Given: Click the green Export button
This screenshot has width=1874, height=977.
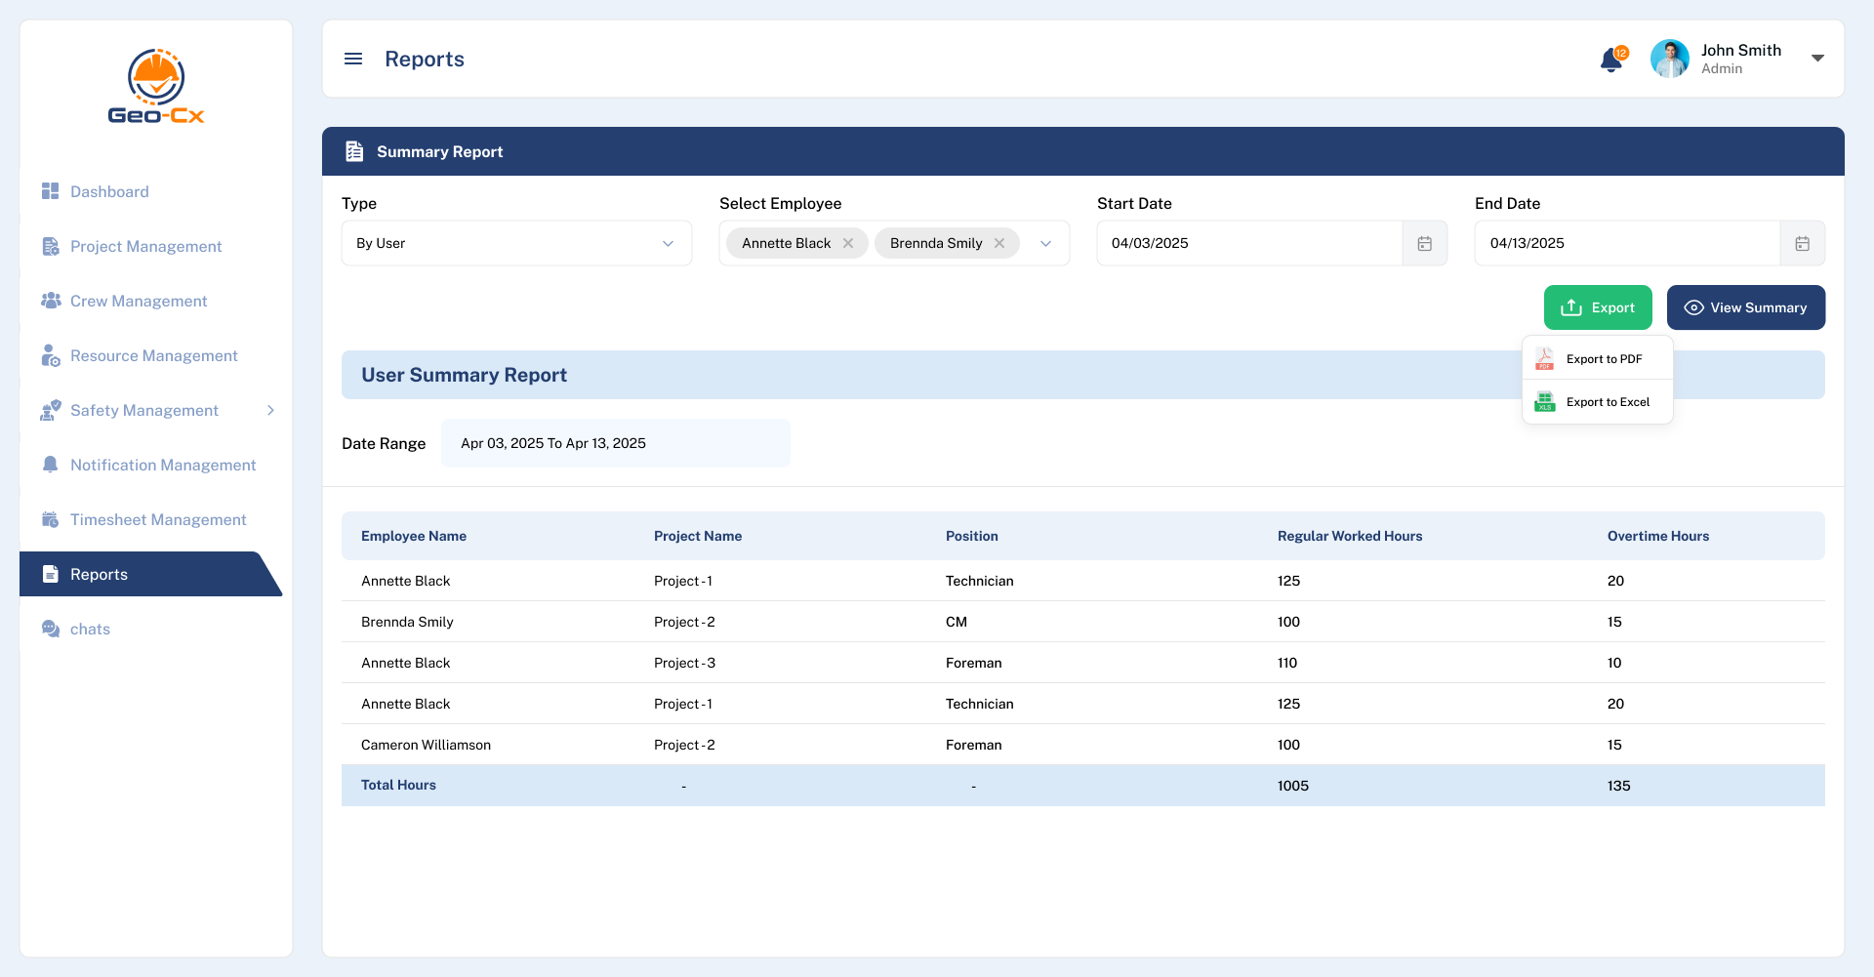Looking at the screenshot, I should 1598,307.
